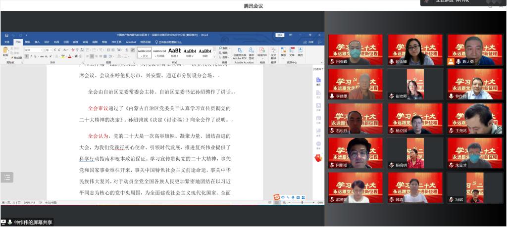Click the red envelope icon in sidebar
The width and height of the screenshot is (507, 227).
pyautogui.click(x=318, y=158)
